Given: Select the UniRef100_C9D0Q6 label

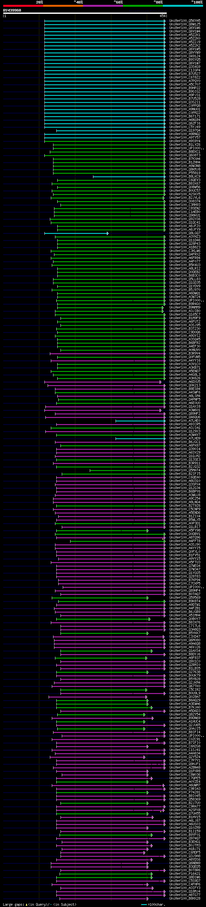Looking at the screenshot, I should (185, 332).
